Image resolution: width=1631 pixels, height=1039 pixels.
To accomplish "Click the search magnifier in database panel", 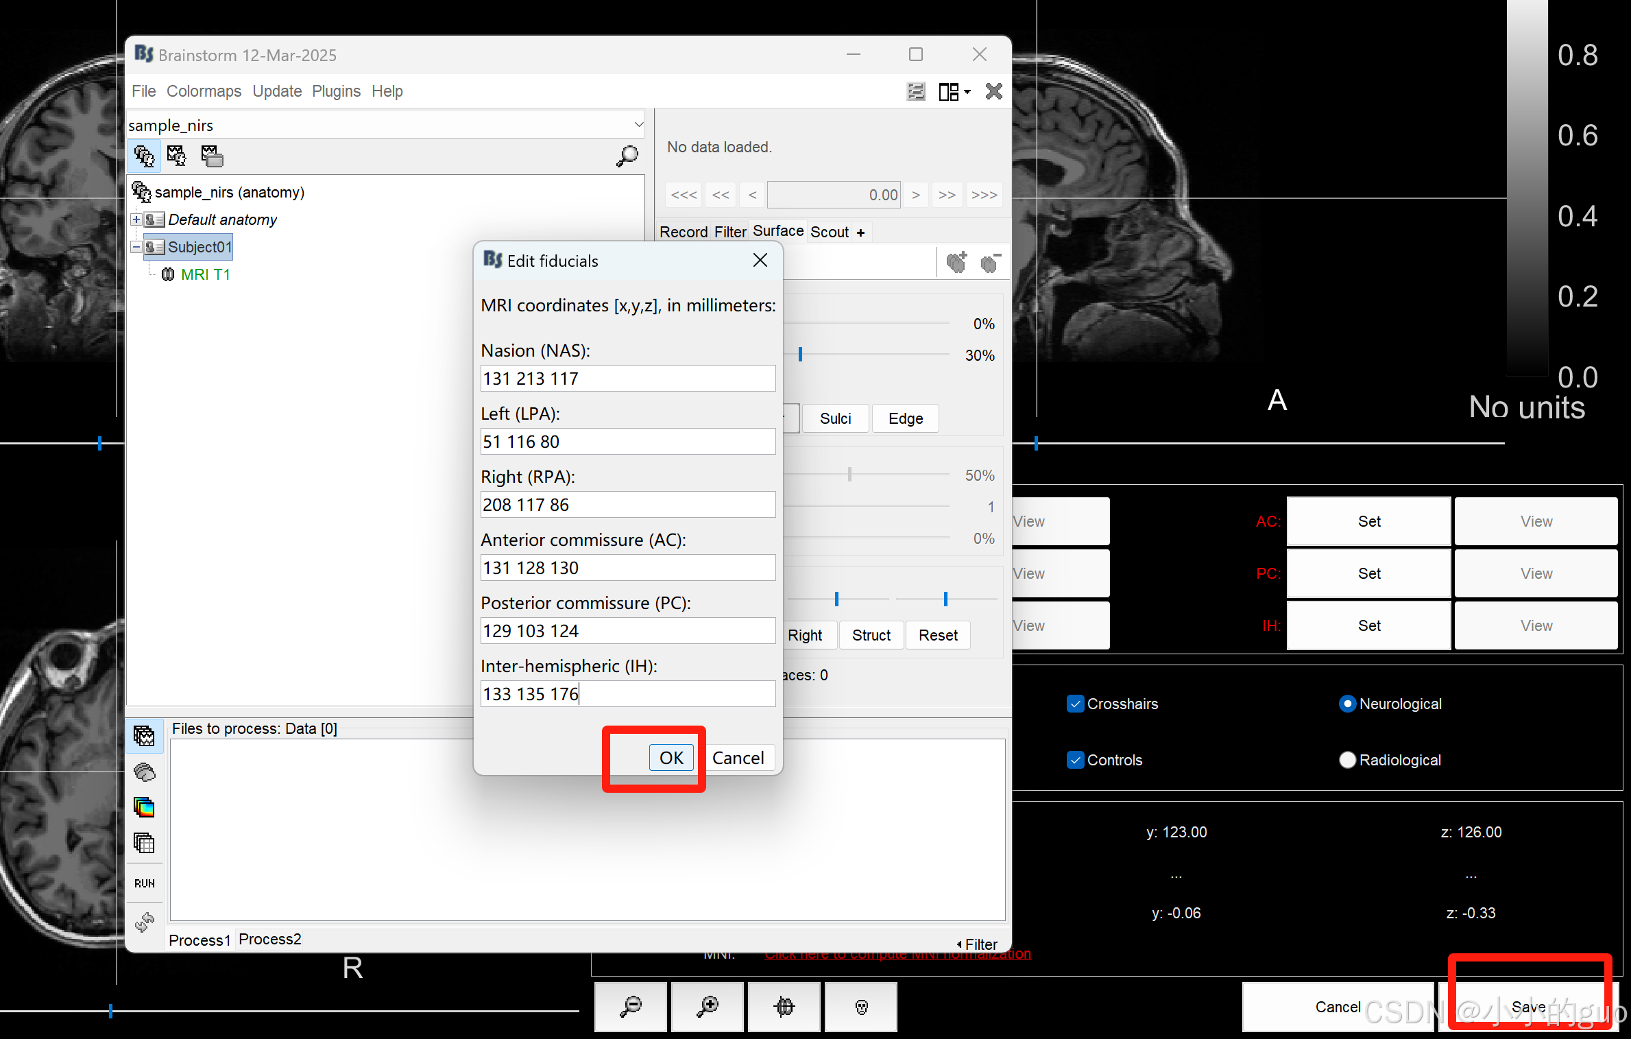I will [x=627, y=156].
